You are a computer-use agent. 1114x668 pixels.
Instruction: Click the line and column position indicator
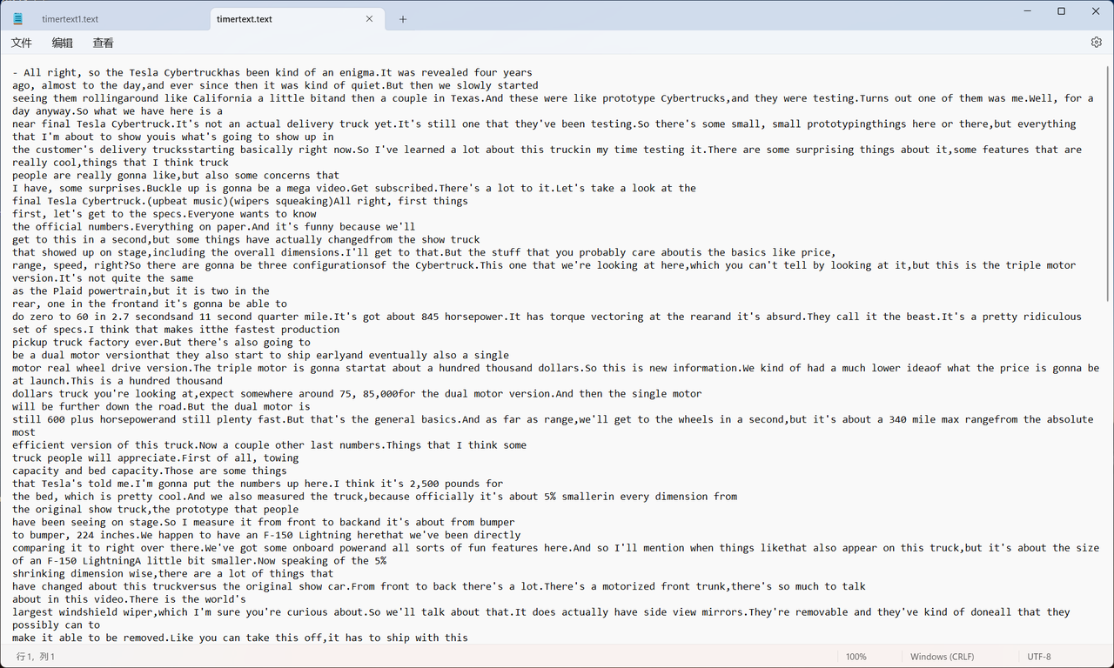36,657
